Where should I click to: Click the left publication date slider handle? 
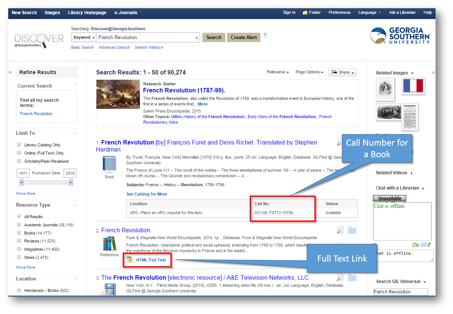tap(22, 182)
